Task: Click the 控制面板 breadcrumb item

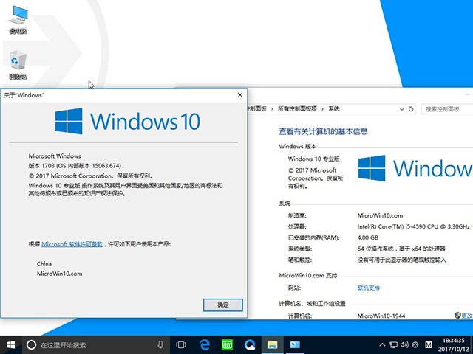Action: pyautogui.click(x=257, y=108)
